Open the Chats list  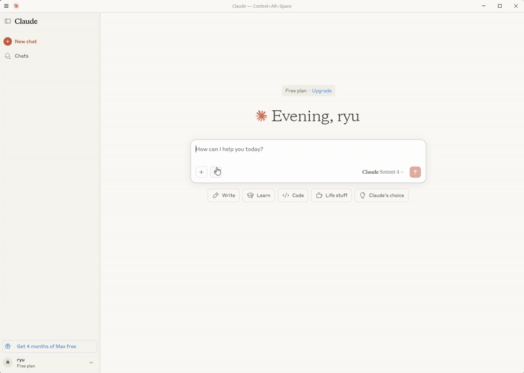click(x=17, y=56)
